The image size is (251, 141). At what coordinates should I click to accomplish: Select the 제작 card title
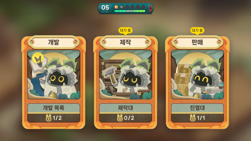pos(125,42)
